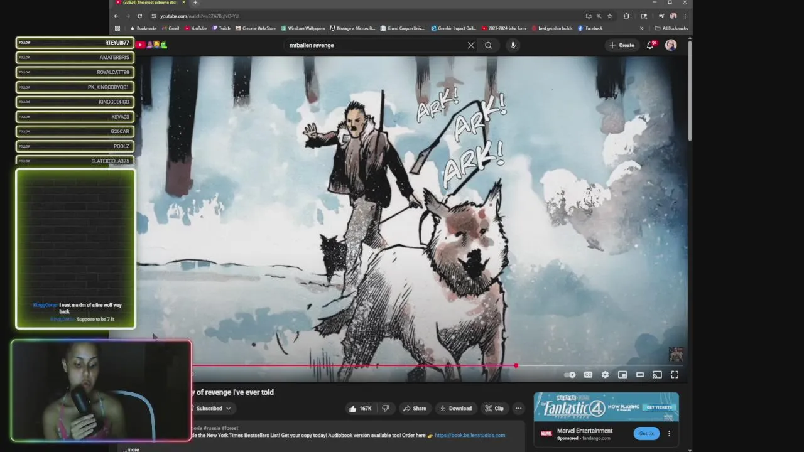Activate the miniplayer icon
Image resolution: width=804 pixels, height=452 pixels.
coord(622,375)
